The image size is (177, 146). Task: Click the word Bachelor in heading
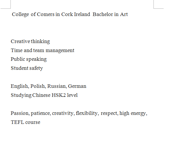click(x=103, y=14)
